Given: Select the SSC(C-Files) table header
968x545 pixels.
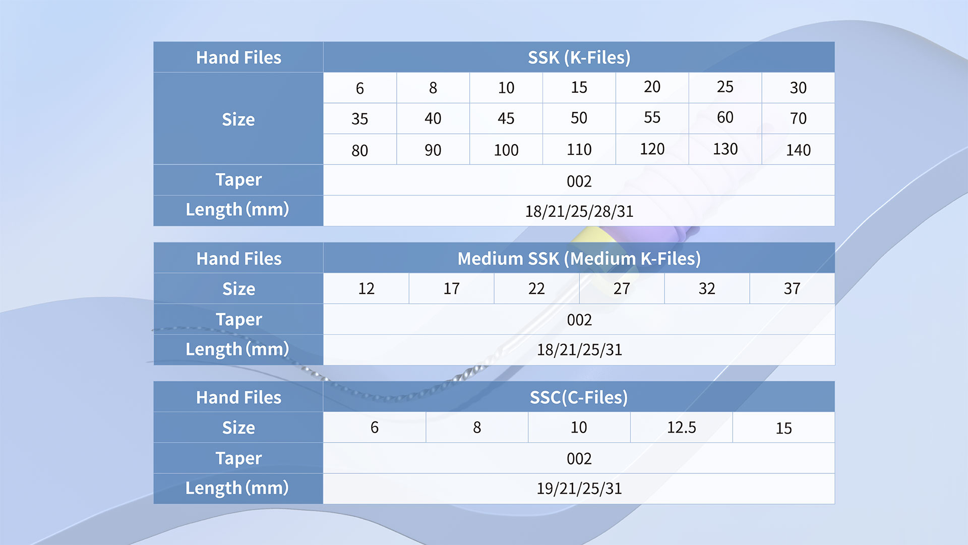Looking at the screenshot, I should [579, 397].
